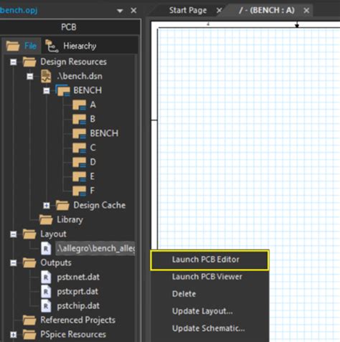Choose Launch PCB Editor from context menu

pos(209,260)
